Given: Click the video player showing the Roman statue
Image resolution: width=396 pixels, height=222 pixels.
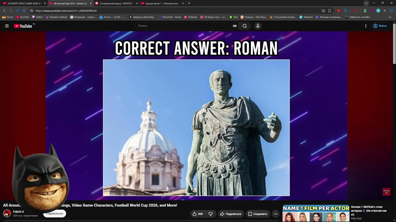Looking at the screenshot, I should tap(196, 116).
